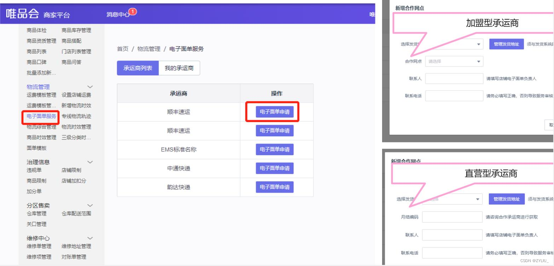Focus 联系电话 field in 加盟型承运商 dialog
Viewport: 554px width, 266px height.
click(x=454, y=96)
